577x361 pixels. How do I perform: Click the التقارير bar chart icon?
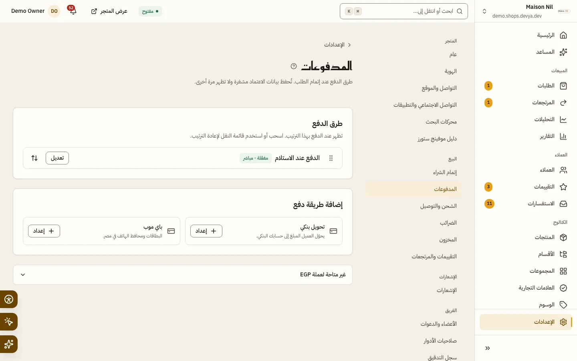coord(563,136)
